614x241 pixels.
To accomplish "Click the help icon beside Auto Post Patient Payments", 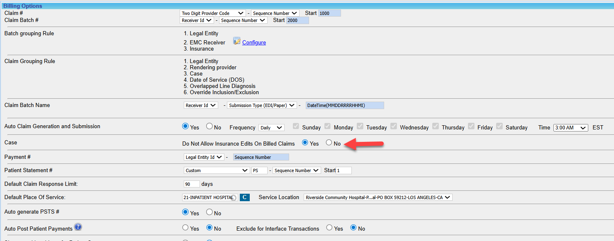I will (78, 227).
